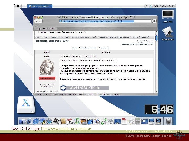Open Address Book in the Dock
This screenshot has height=141, width=189.
pyautogui.click(x=63, y=121)
